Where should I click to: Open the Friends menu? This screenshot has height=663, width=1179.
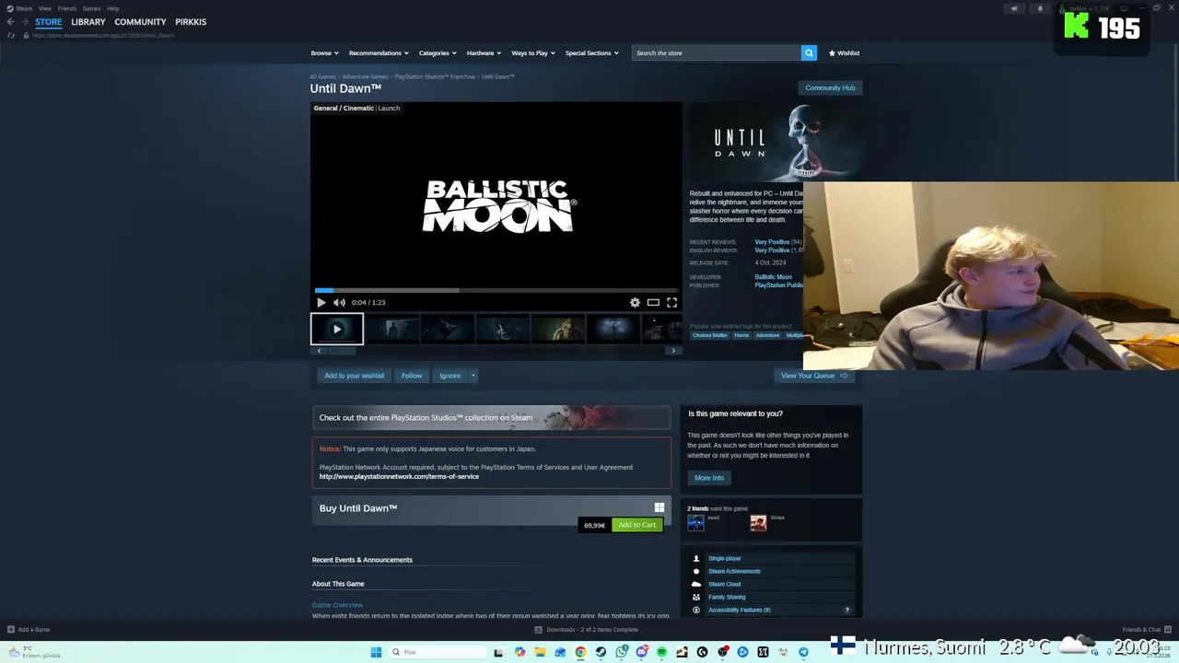[66, 8]
